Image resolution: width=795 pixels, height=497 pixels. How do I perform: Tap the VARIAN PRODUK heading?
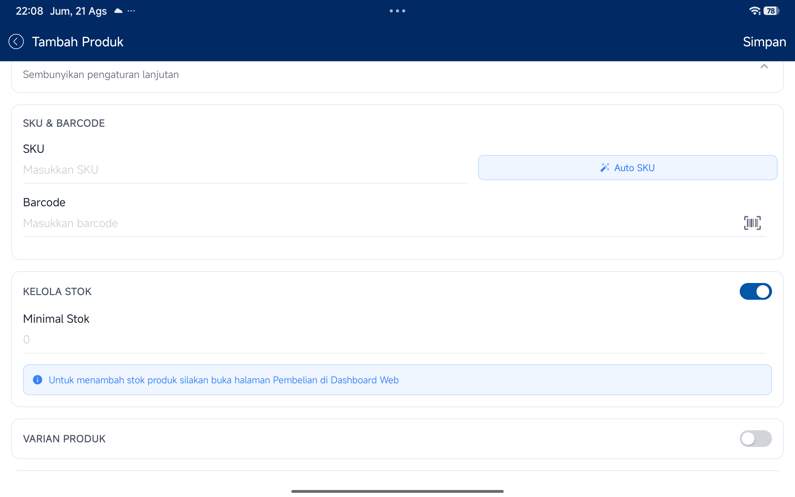(64, 439)
